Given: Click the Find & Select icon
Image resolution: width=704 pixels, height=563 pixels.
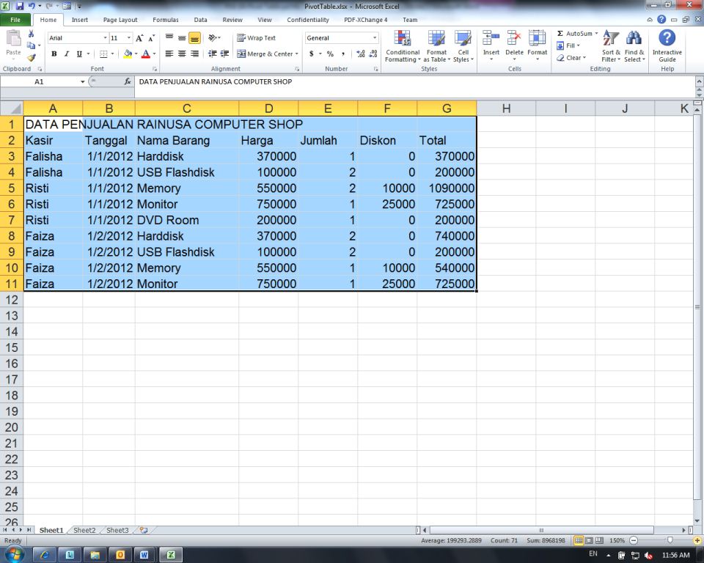Looking at the screenshot, I should coord(634,45).
